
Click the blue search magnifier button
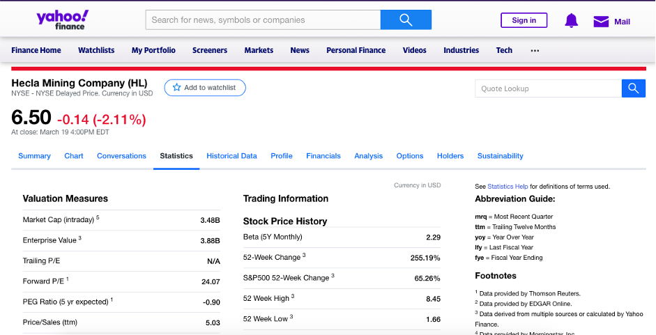[x=406, y=20]
